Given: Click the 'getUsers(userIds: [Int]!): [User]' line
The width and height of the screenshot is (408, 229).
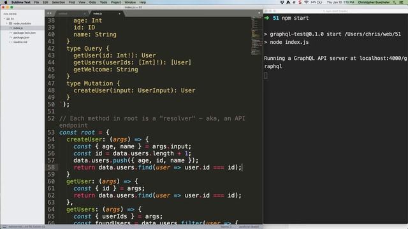Looking at the screenshot, I should (x=132, y=62).
